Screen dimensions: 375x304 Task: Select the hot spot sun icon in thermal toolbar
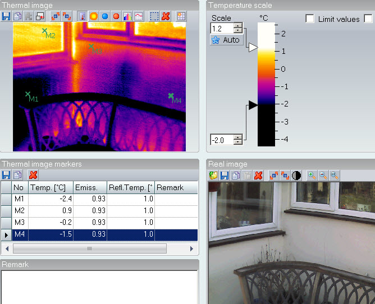pos(94,16)
